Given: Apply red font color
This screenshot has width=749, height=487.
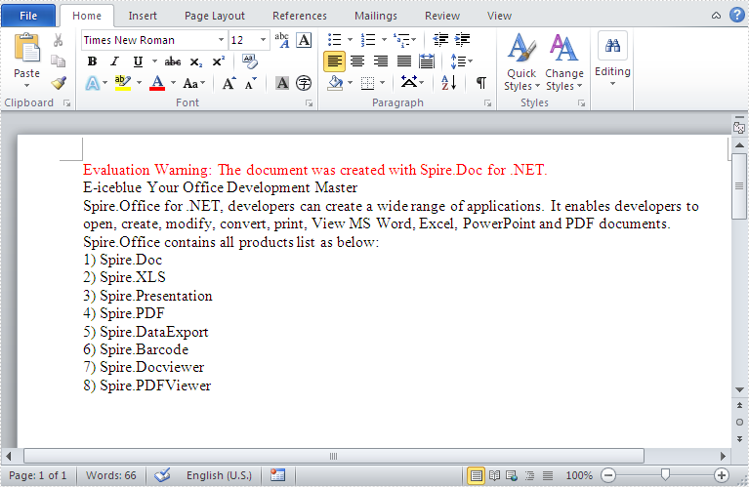Looking at the screenshot, I should pos(157,83).
